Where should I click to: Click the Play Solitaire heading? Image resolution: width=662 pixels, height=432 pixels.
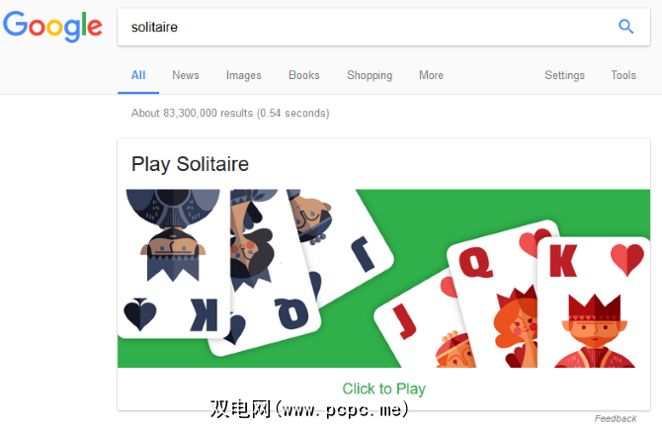tap(190, 164)
